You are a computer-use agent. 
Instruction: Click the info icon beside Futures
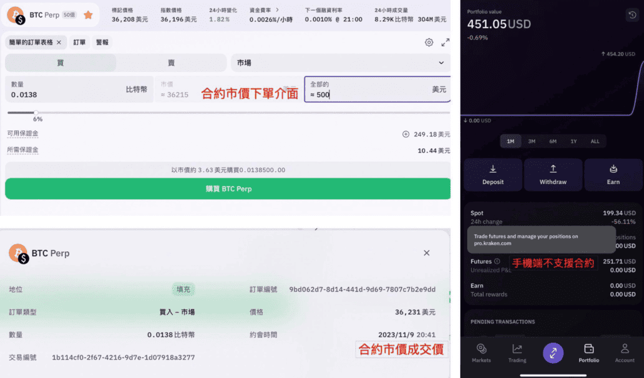click(497, 261)
